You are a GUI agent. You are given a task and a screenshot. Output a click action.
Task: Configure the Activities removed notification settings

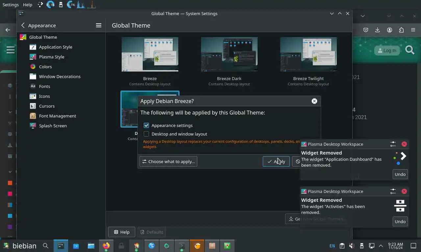tap(393, 191)
